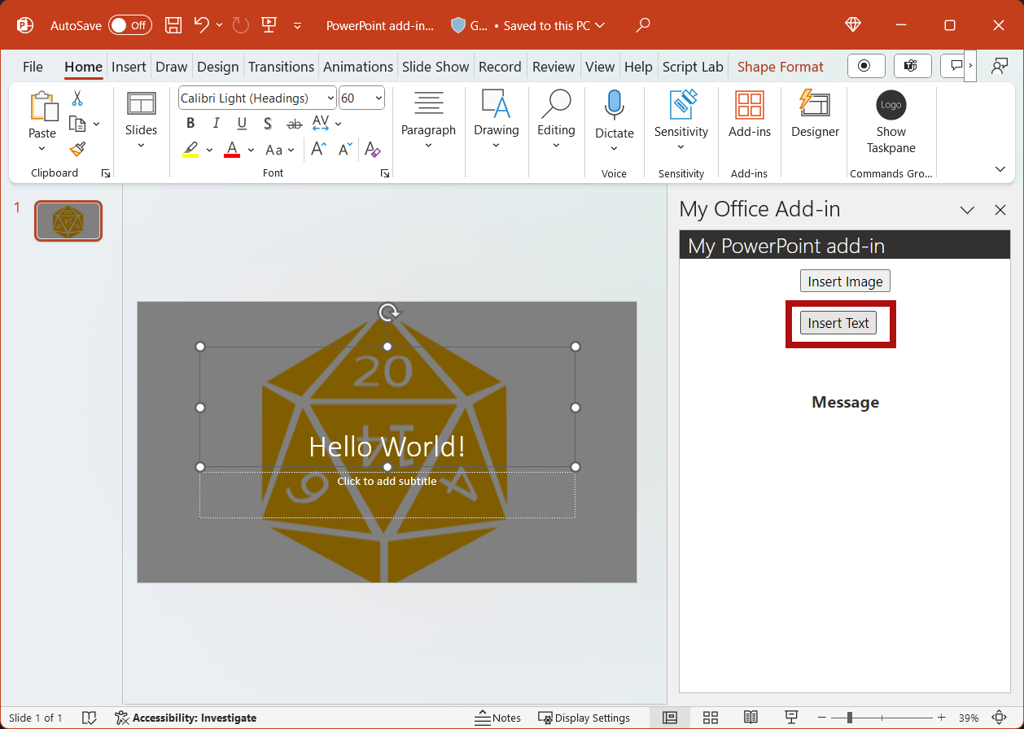Fit slide to current window

pyautogui.click(x=999, y=718)
